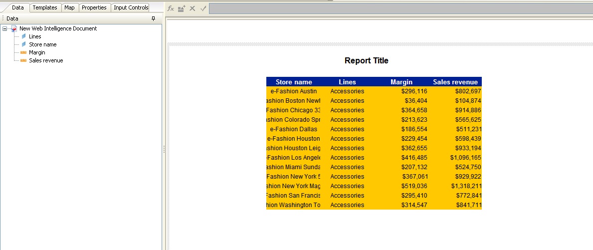This screenshot has height=250, width=593.
Task: Click the document icon in the tree
Action: (x=14, y=29)
